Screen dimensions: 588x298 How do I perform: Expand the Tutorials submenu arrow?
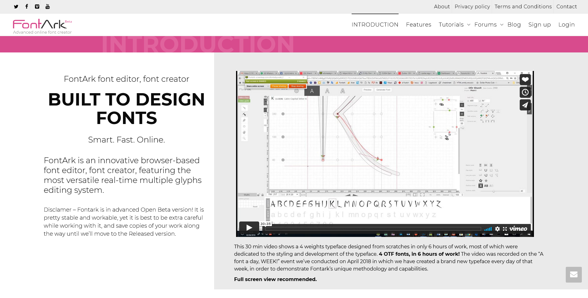tap(469, 25)
